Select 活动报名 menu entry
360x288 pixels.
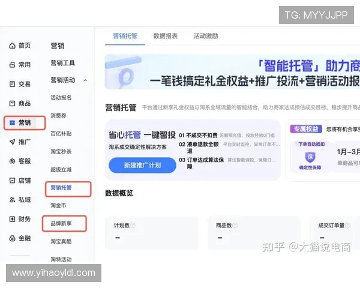[61, 98]
